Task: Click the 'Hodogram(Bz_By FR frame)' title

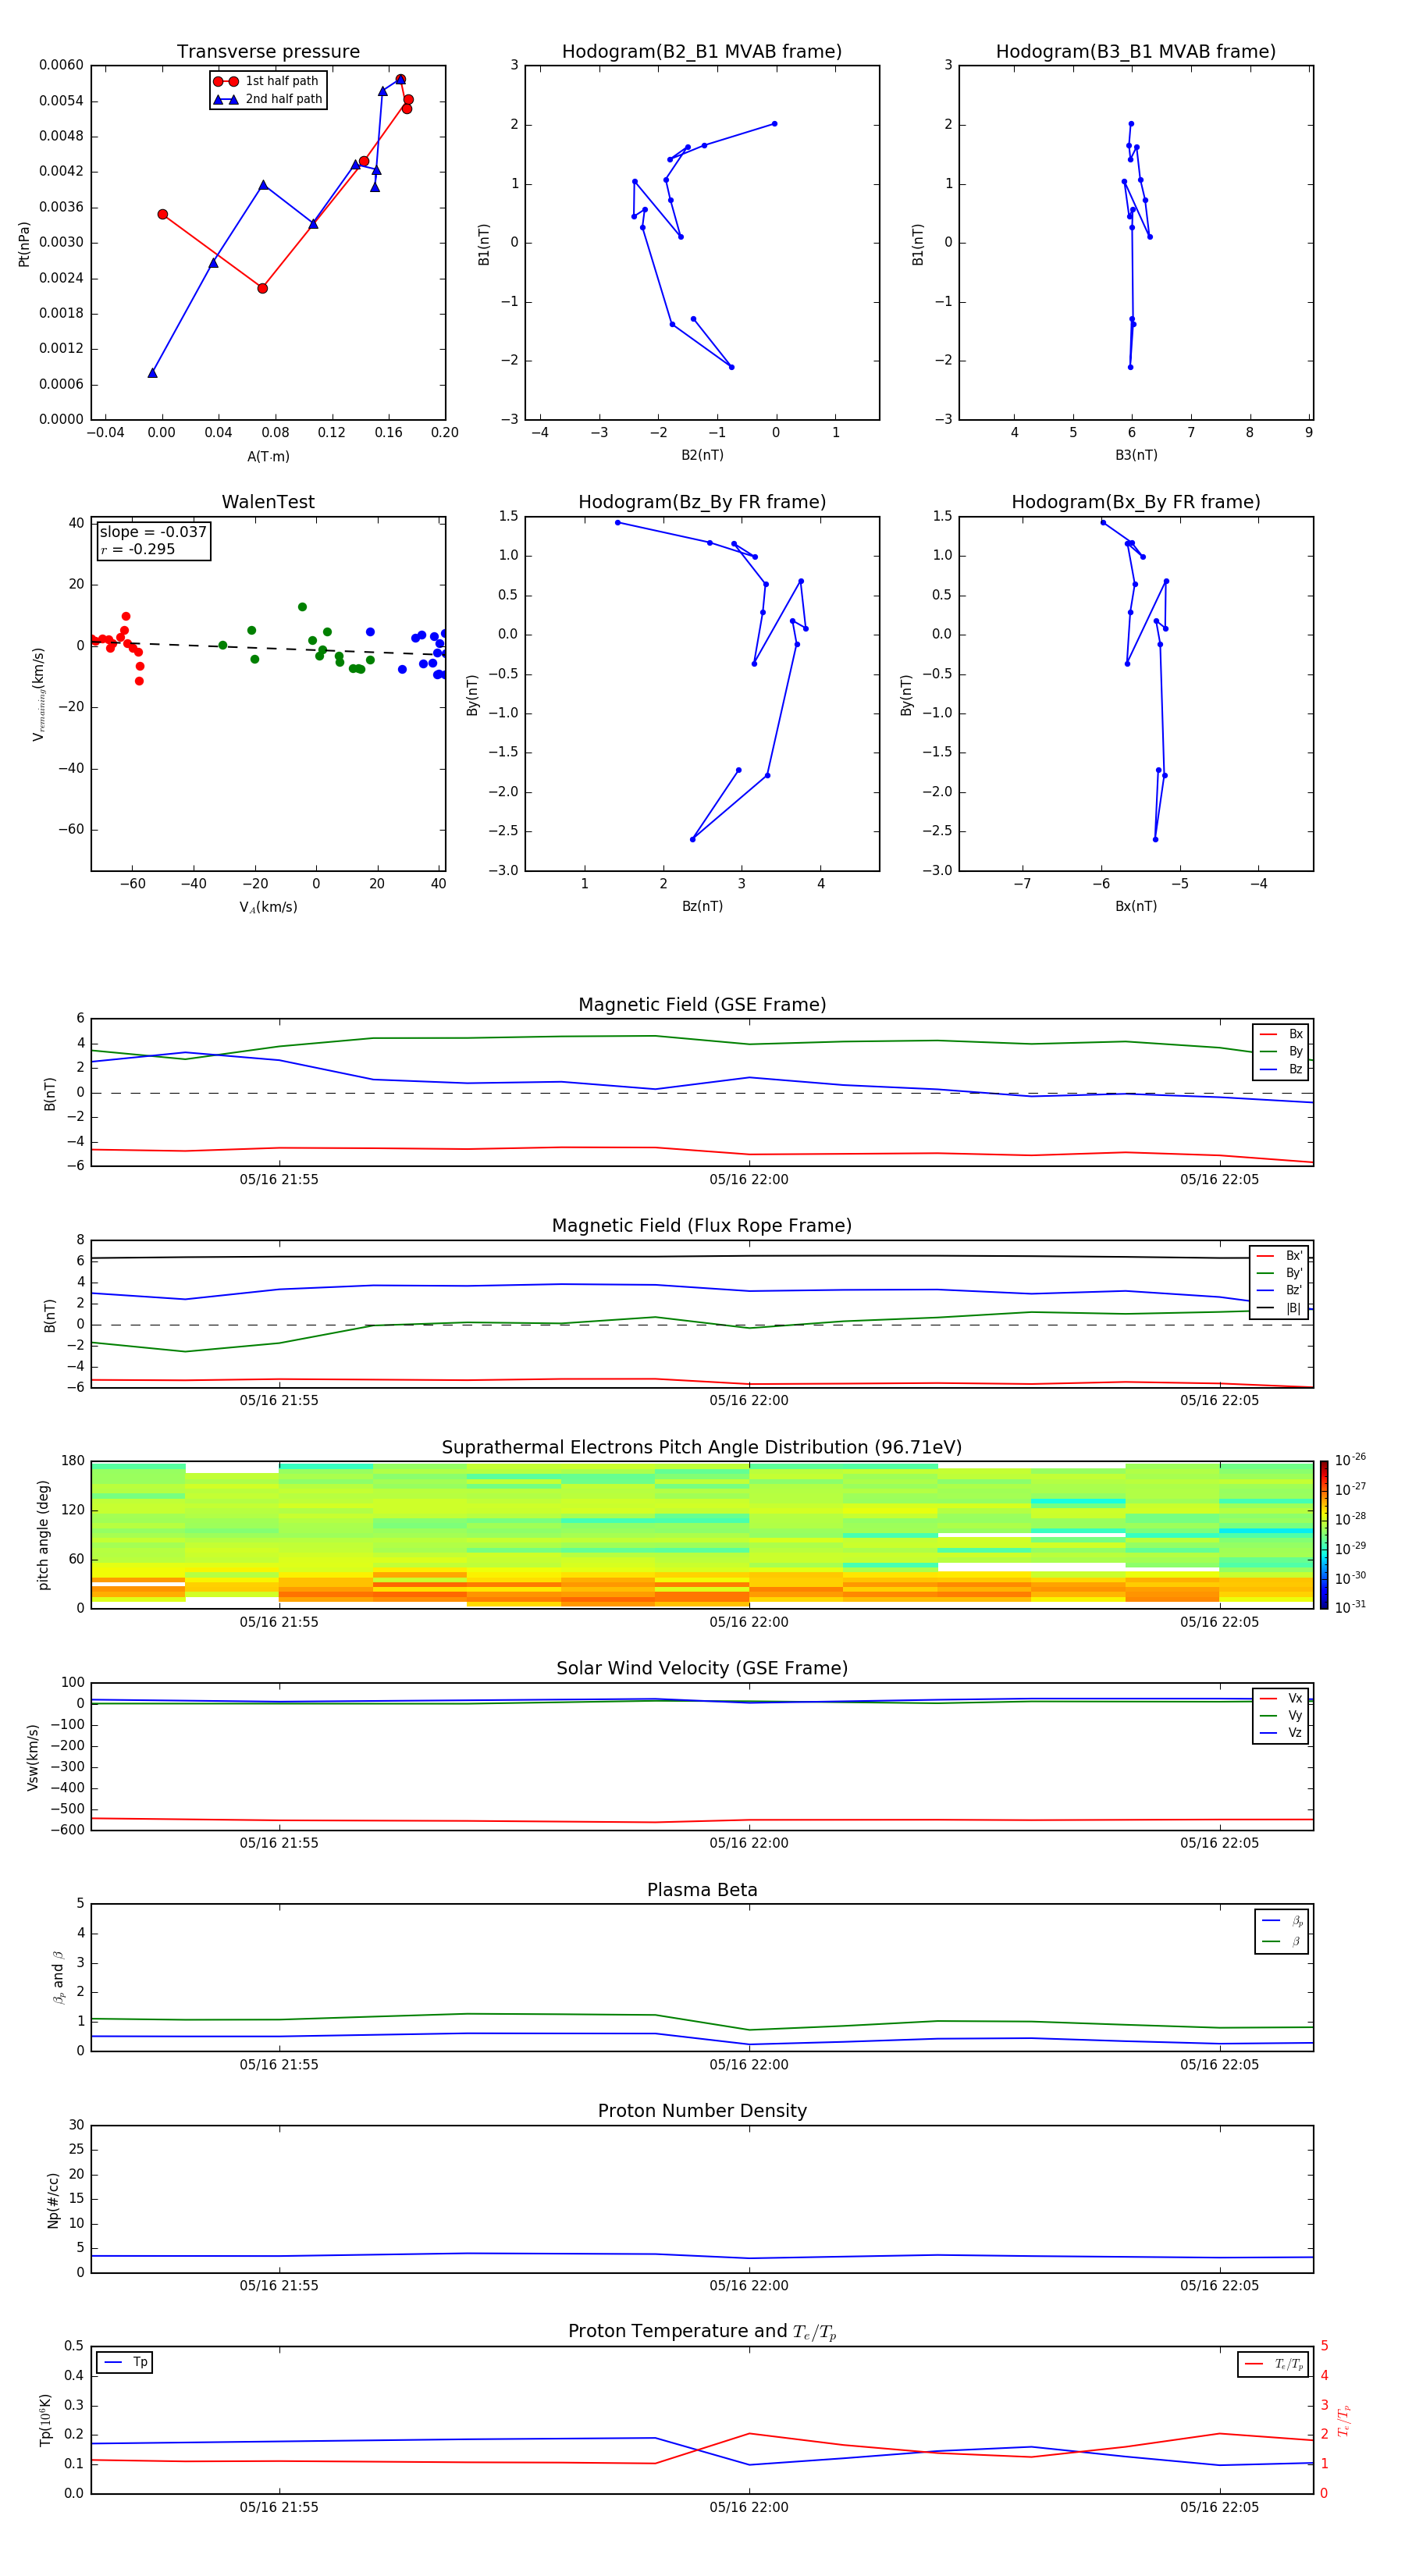Action: (702, 502)
